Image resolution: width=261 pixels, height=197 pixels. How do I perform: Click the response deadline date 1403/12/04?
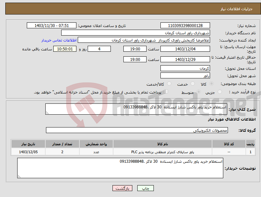185,49
